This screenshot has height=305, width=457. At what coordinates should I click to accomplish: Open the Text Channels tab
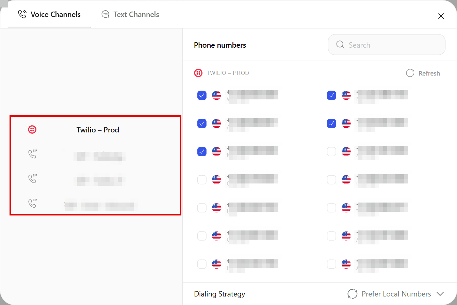click(130, 14)
